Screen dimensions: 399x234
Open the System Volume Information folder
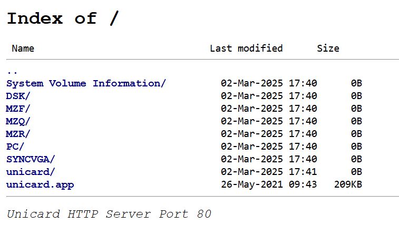86,83
